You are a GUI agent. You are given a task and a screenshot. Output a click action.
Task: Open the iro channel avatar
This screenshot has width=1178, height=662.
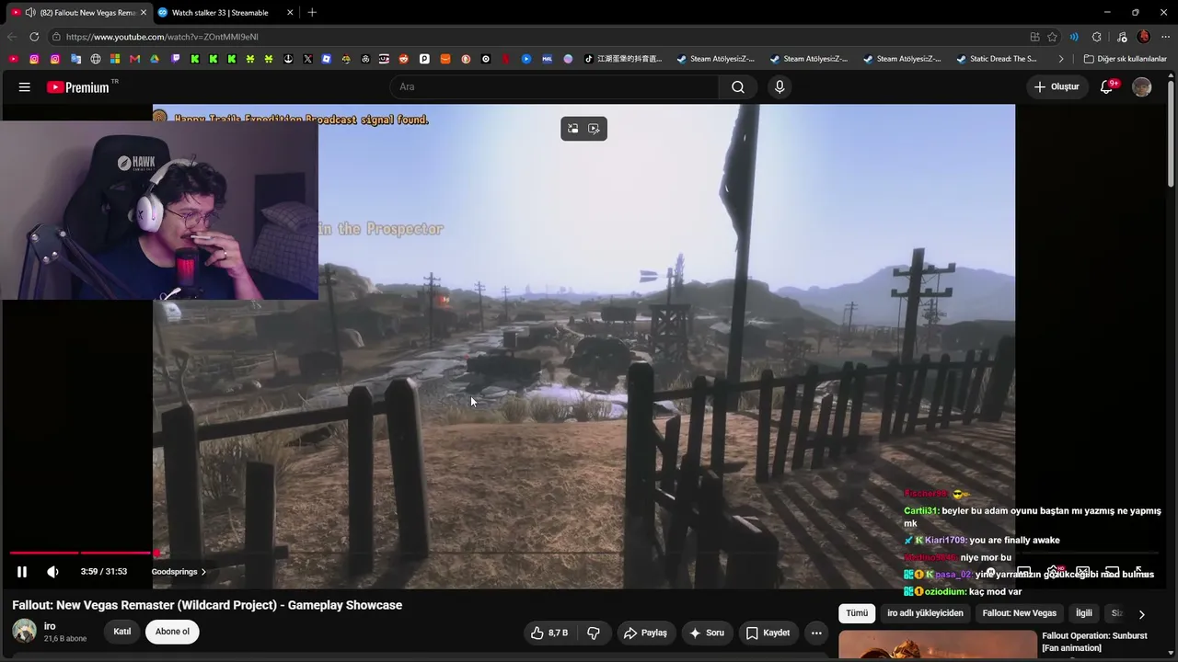(24, 632)
